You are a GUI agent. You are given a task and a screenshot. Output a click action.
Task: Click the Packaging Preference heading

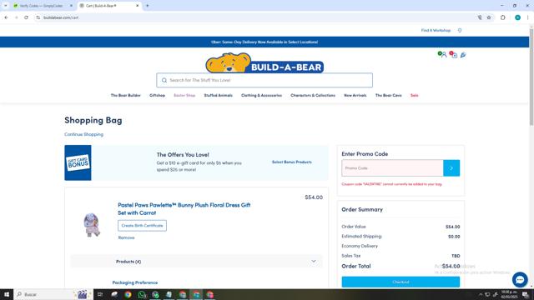(x=135, y=282)
